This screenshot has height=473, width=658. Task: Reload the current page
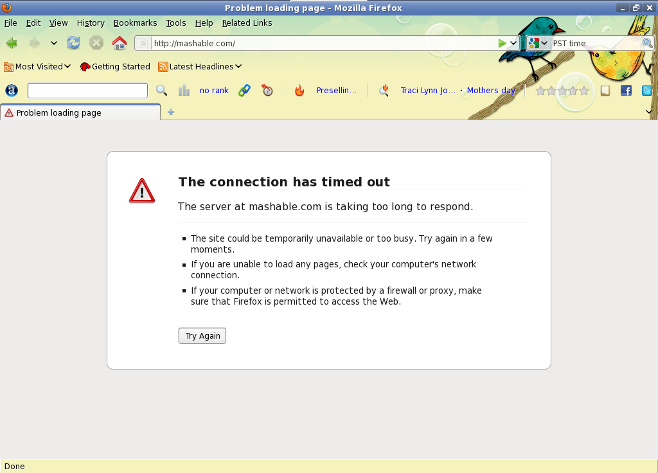click(x=73, y=43)
